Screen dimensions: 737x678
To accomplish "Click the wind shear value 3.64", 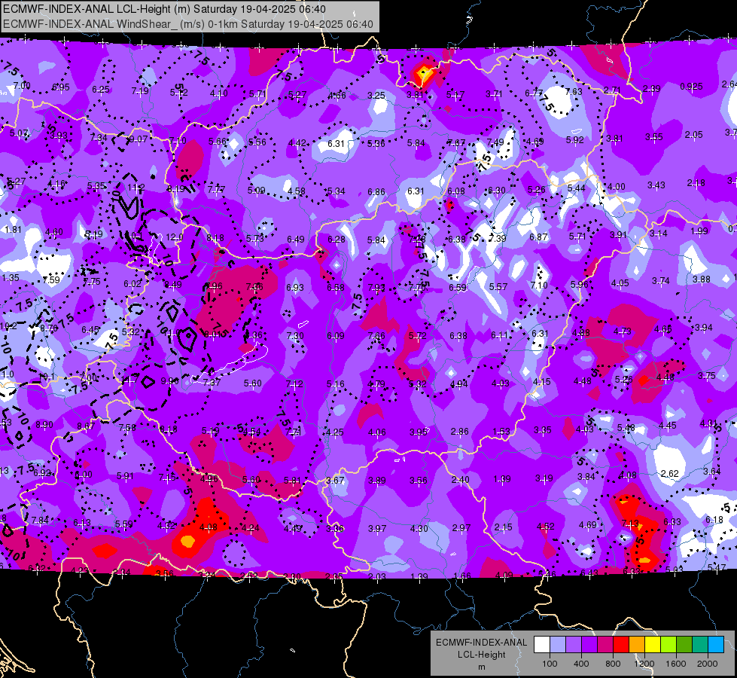I will [x=711, y=471].
